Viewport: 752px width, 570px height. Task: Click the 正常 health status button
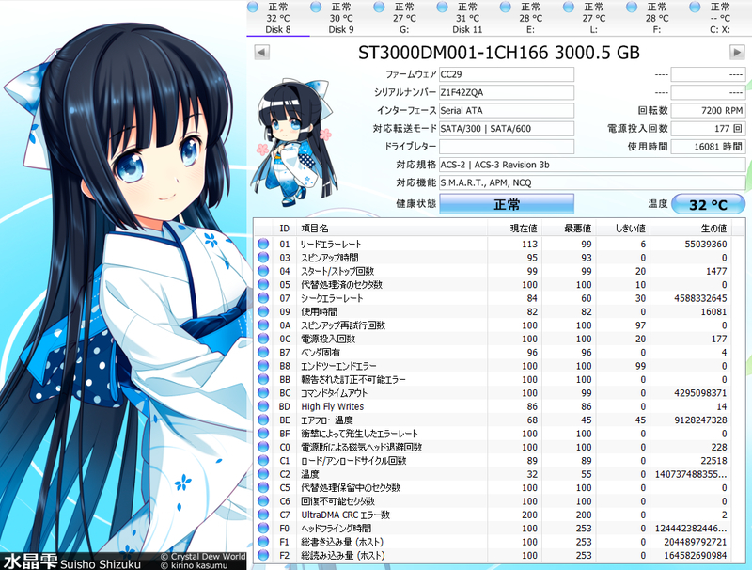[x=507, y=204]
